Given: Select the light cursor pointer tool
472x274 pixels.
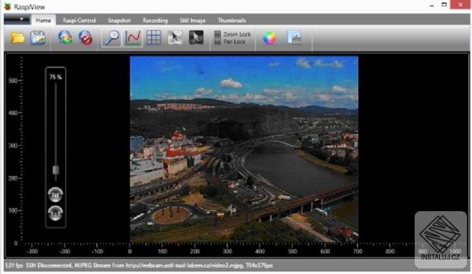Looking at the screenshot, I should (175, 38).
